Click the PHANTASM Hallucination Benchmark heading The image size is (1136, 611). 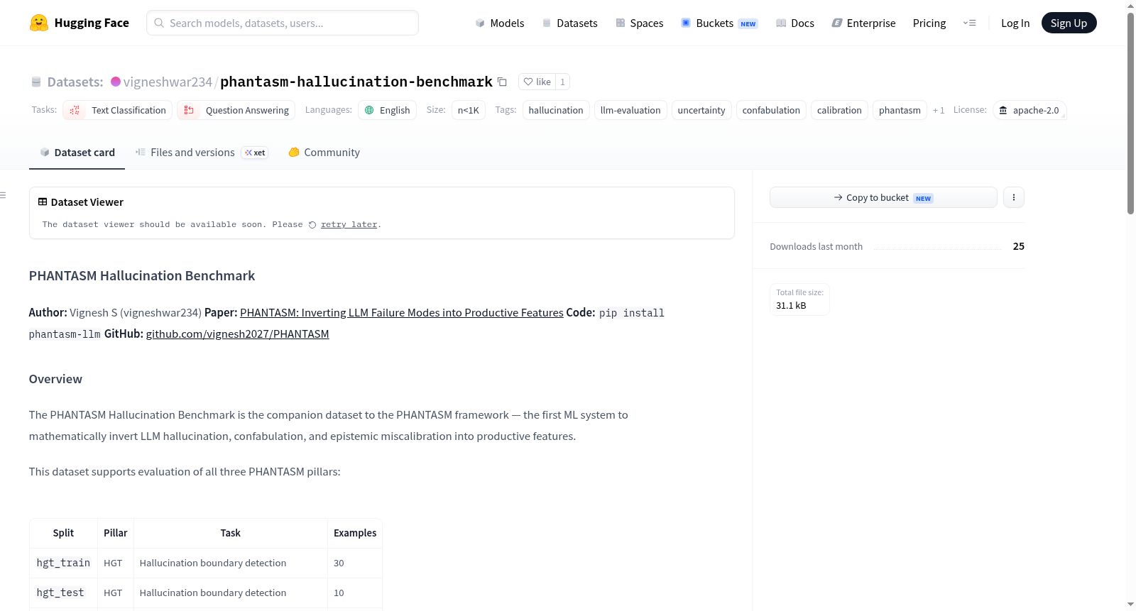[x=142, y=276]
